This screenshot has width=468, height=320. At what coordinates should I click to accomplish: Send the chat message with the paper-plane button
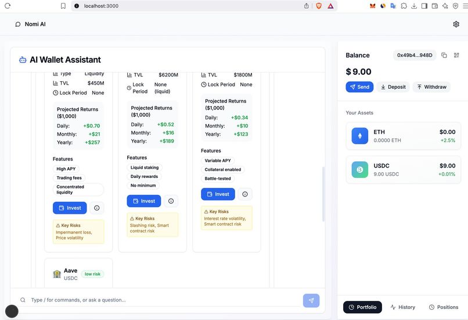(311, 300)
